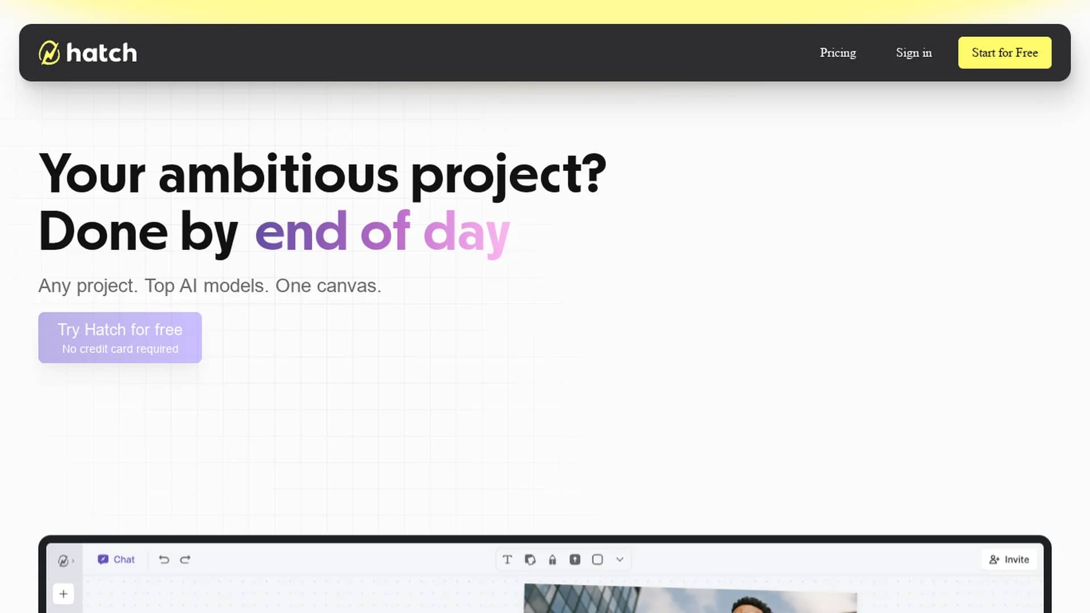
Task: Click the plus add button in sidebar
Action: 64,594
